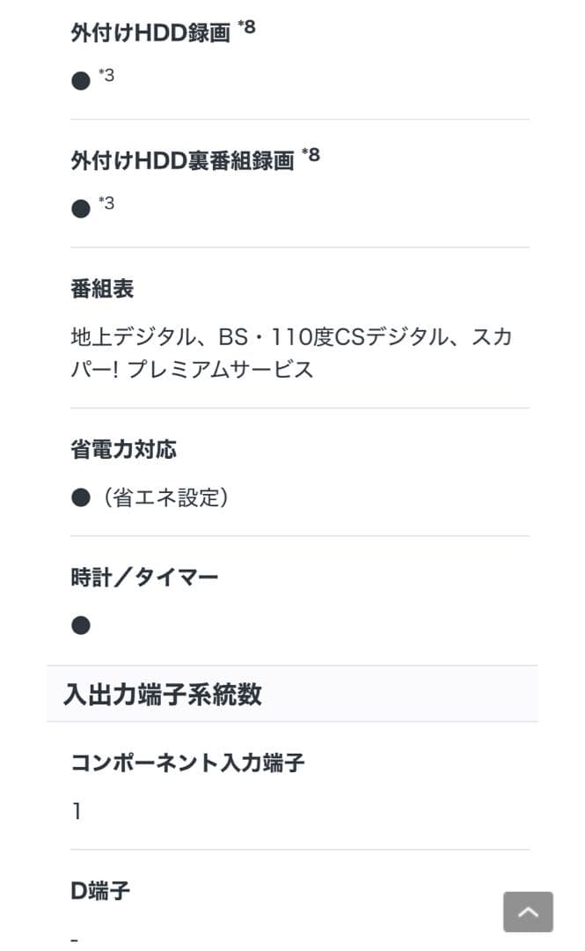Click the 時計／タイマー heading
The image size is (585, 951).
[146, 575]
